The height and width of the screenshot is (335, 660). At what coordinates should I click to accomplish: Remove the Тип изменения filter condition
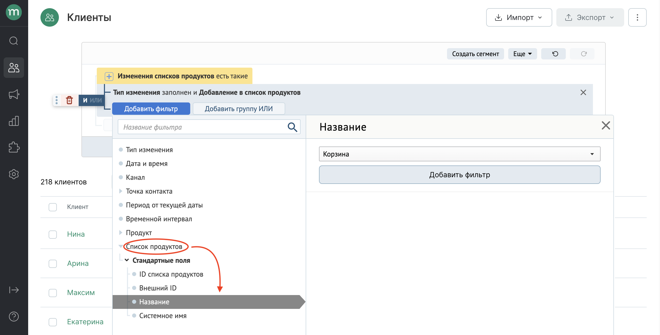click(583, 92)
